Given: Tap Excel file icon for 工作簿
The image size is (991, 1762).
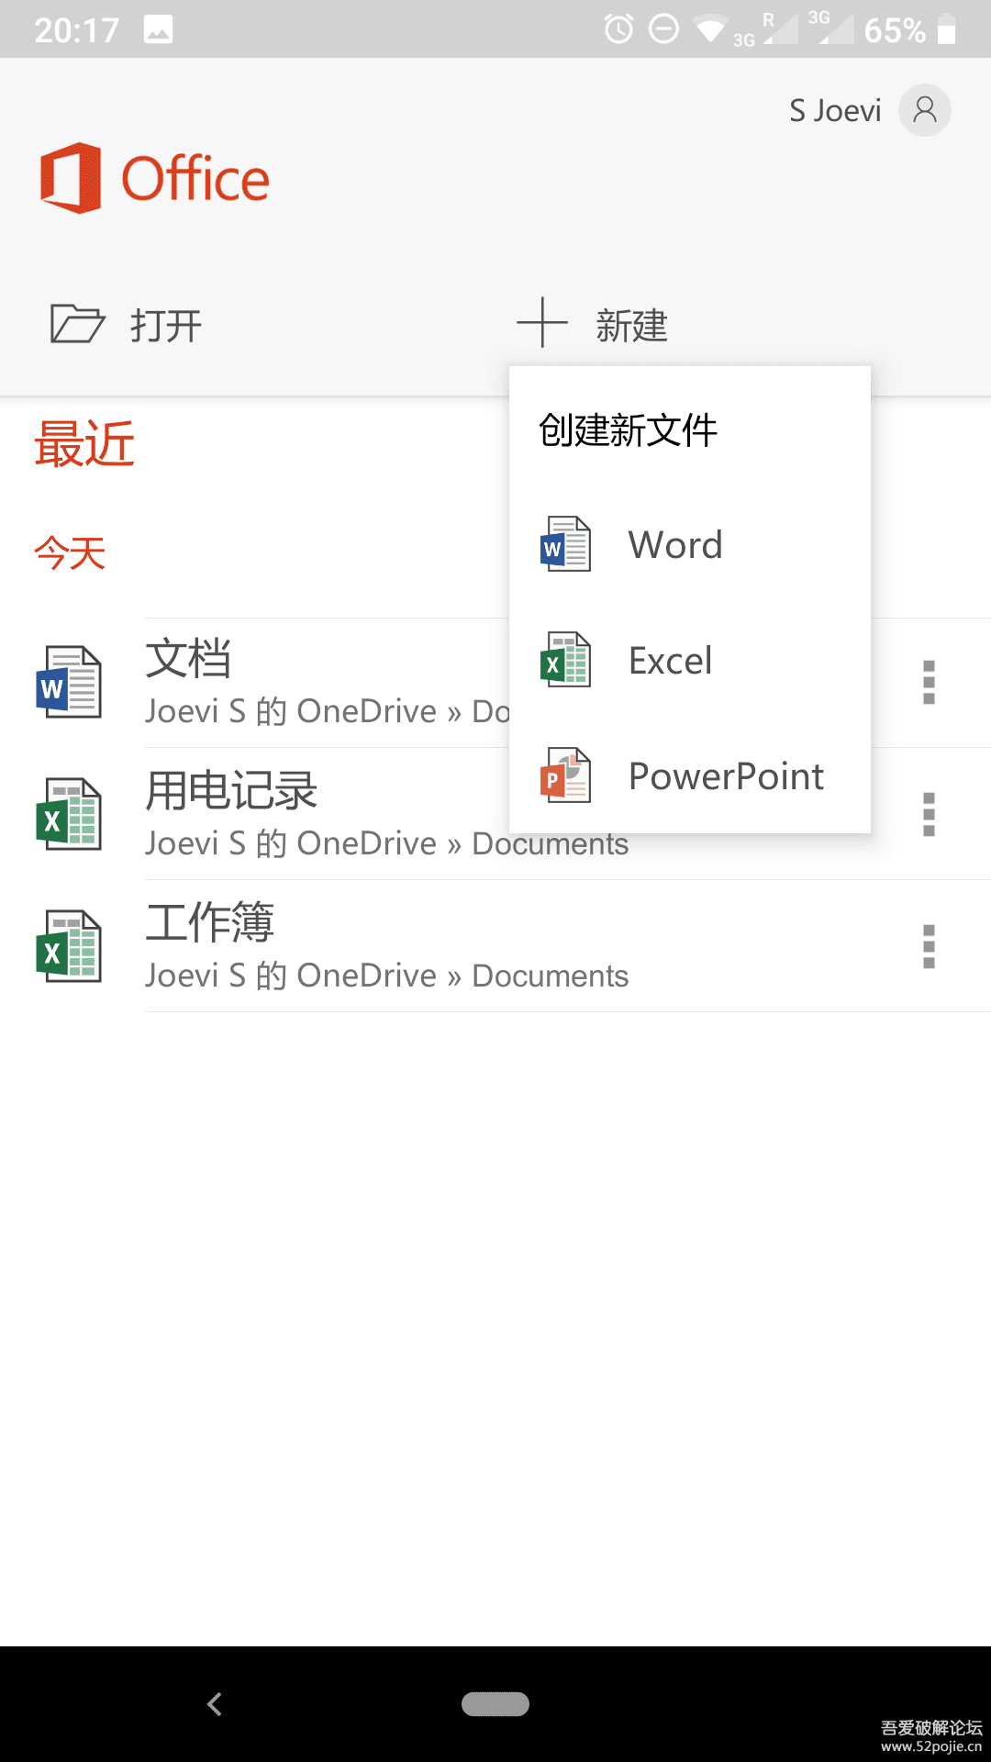Looking at the screenshot, I should (x=69, y=947).
